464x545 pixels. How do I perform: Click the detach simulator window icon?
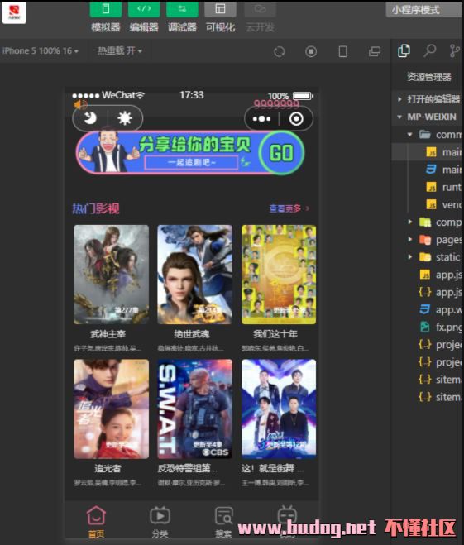click(x=375, y=52)
